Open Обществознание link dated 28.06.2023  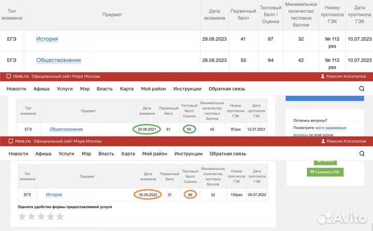(59, 60)
